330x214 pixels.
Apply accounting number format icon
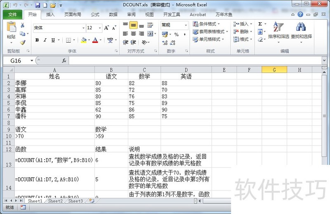click(x=165, y=34)
